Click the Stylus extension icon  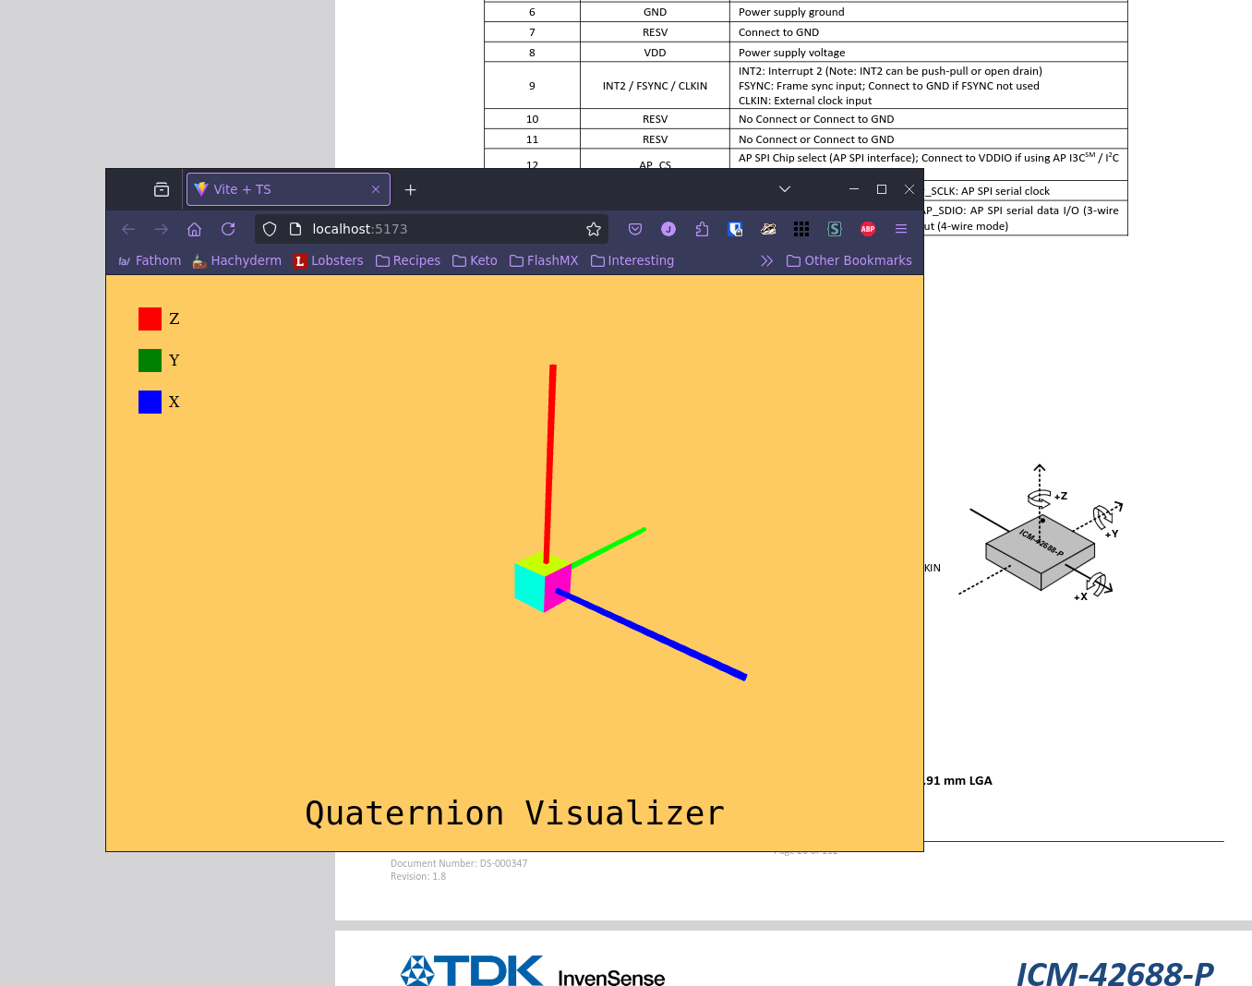click(x=835, y=229)
